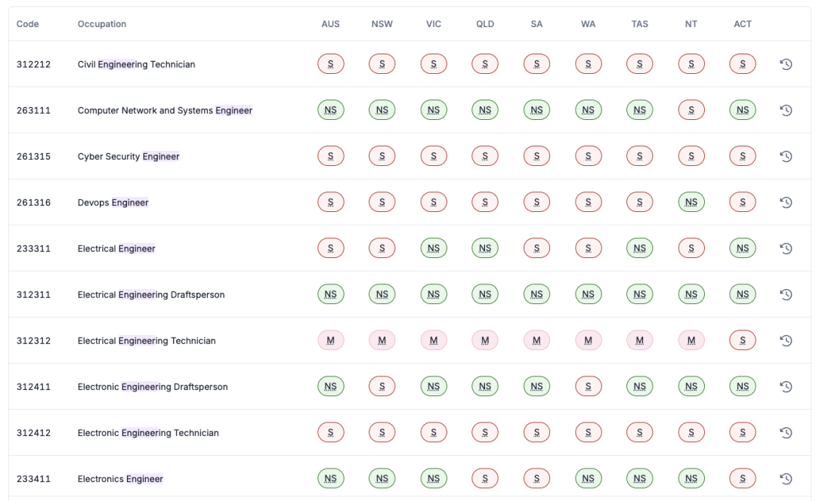Click AUS badge for Electrical Engineering Technician
This screenshot has height=501, width=816.
pos(331,340)
